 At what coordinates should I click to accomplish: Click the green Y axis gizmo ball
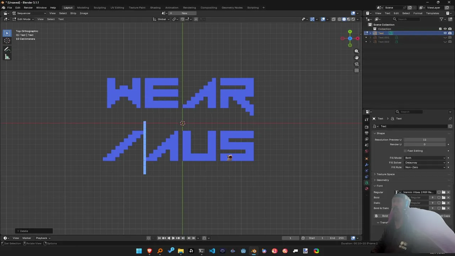click(x=350, y=32)
